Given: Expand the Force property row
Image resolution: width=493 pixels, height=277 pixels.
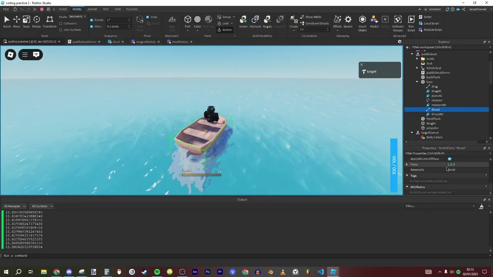Looking at the screenshot, I should pyautogui.click(x=407, y=164).
